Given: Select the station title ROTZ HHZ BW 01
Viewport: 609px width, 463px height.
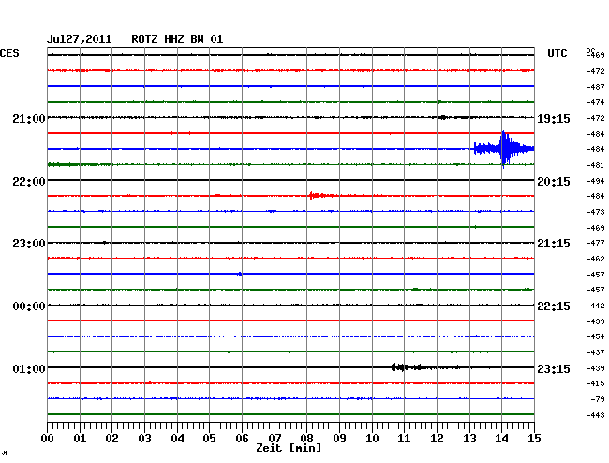Looking at the screenshot, I should click(177, 39).
